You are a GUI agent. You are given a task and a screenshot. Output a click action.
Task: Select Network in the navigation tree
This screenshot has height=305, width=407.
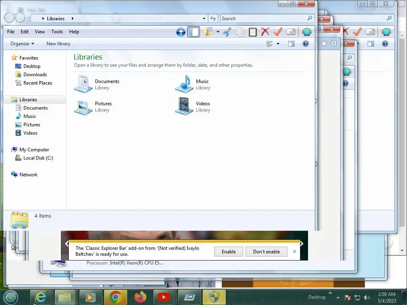(x=28, y=175)
